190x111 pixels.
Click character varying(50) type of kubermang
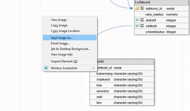[x=128, y=74]
